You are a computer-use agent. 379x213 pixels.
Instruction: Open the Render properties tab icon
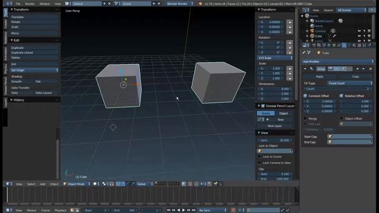point(314,45)
